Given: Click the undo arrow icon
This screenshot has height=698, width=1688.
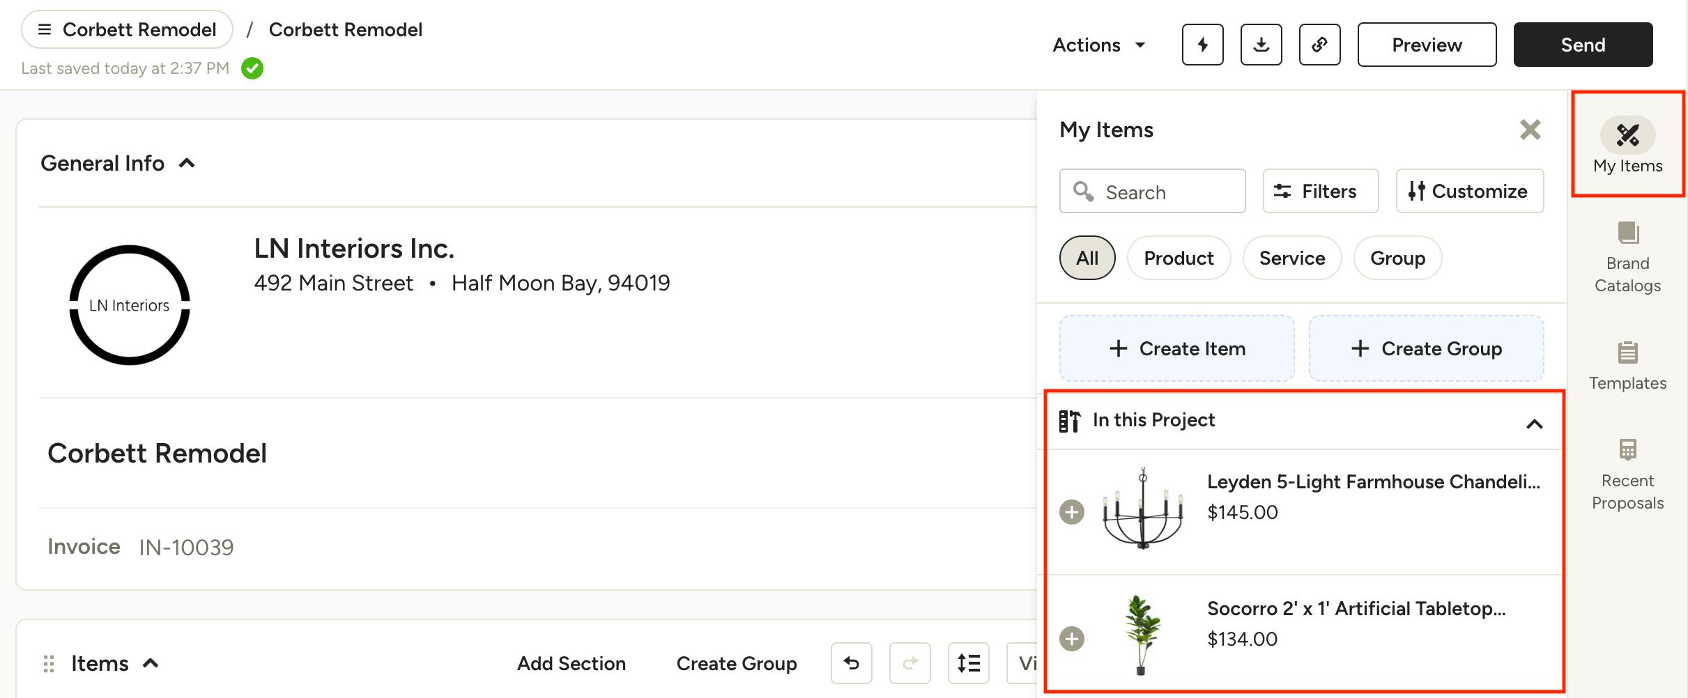Looking at the screenshot, I should coord(851,663).
